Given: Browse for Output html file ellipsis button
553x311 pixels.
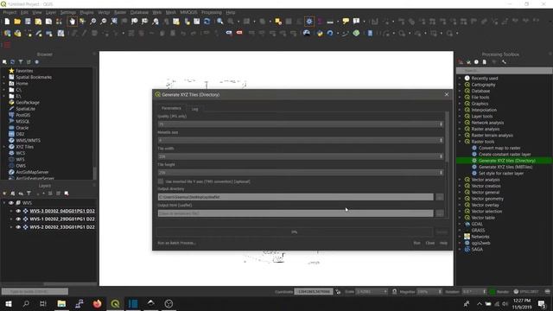Looking at the screenshot, I should pos(440,213).
